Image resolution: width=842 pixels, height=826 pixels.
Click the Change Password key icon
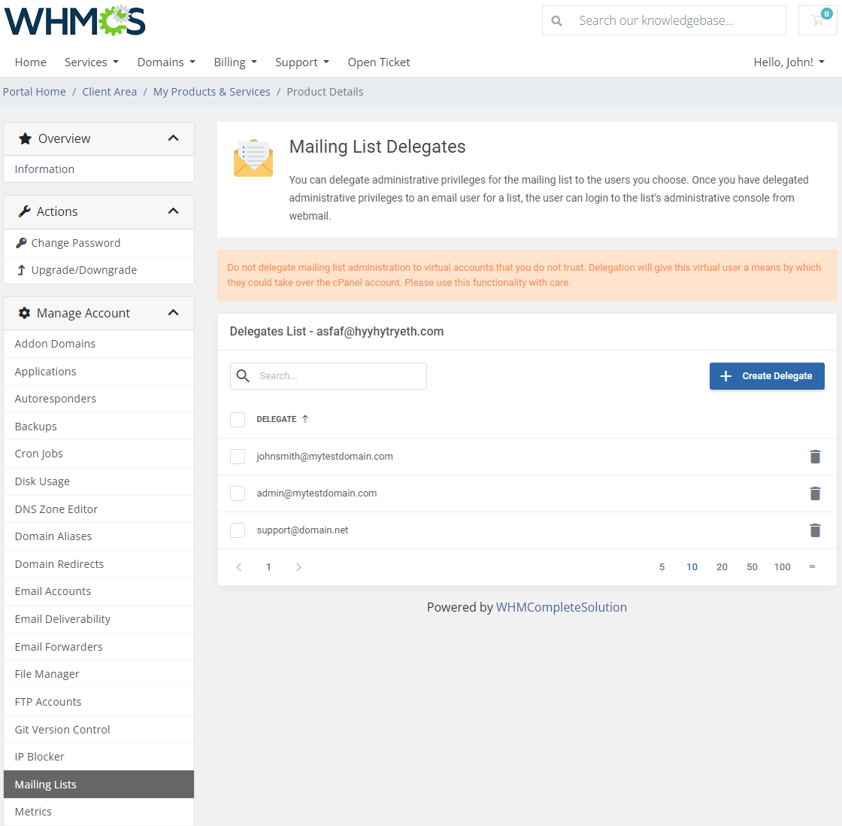pyautogui.click(x=21, y=243)
